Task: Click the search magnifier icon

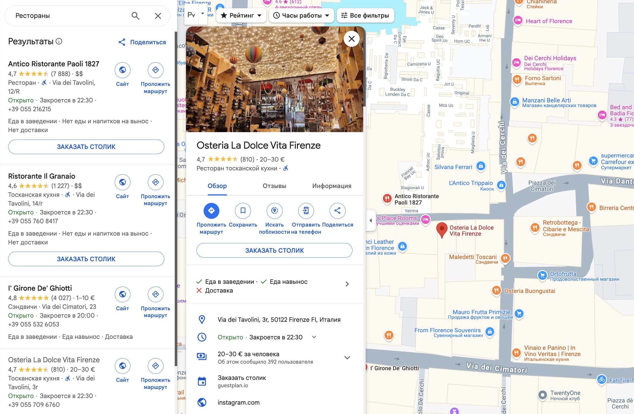Action: (135, 16)
